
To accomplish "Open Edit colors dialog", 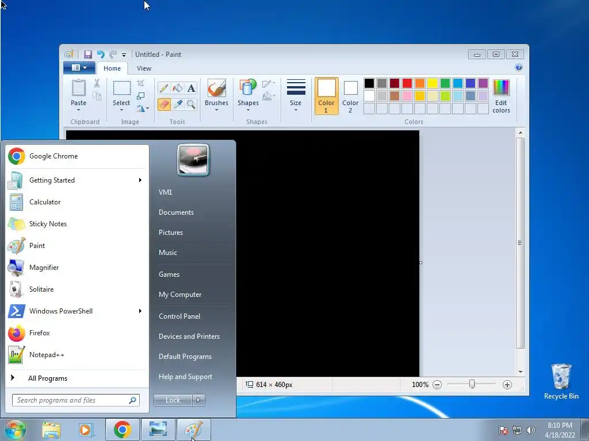I will 501,96.
